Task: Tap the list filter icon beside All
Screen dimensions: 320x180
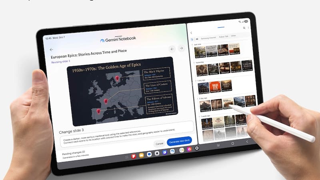Action: point(192,39)
